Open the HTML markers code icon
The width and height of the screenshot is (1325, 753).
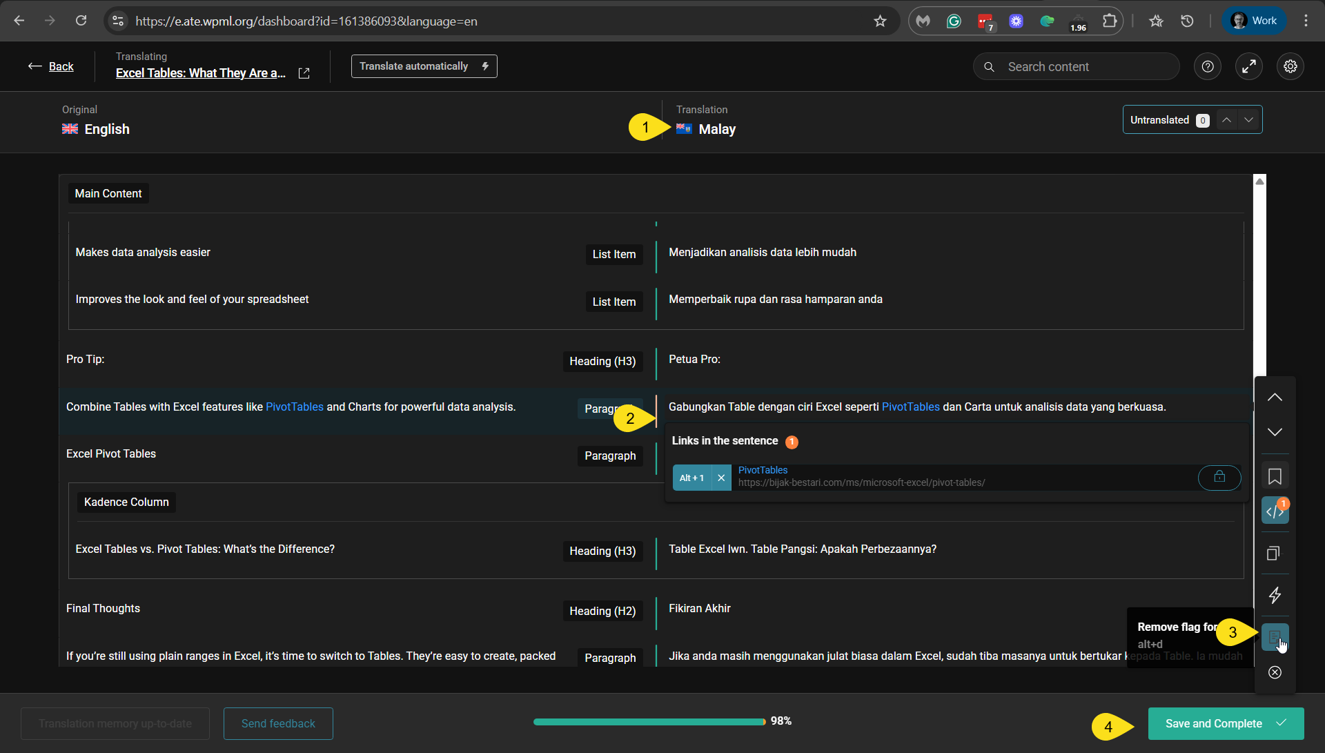pyautogui.click(x=1275, y=511)
